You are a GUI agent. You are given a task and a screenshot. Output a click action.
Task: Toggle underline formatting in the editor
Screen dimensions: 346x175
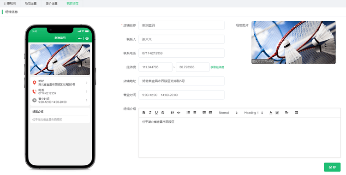[156, 113]
